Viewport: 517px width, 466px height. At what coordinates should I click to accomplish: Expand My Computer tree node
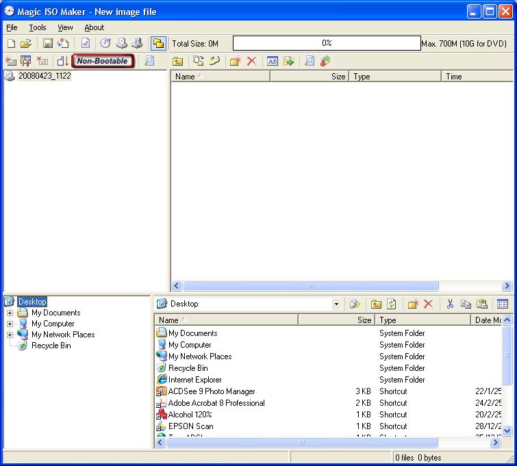(x=10, y=324)
